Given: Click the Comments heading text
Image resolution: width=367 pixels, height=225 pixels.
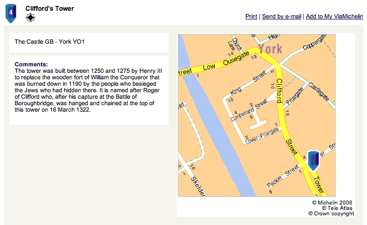Looking at the screenshot, I should (31, 64).
